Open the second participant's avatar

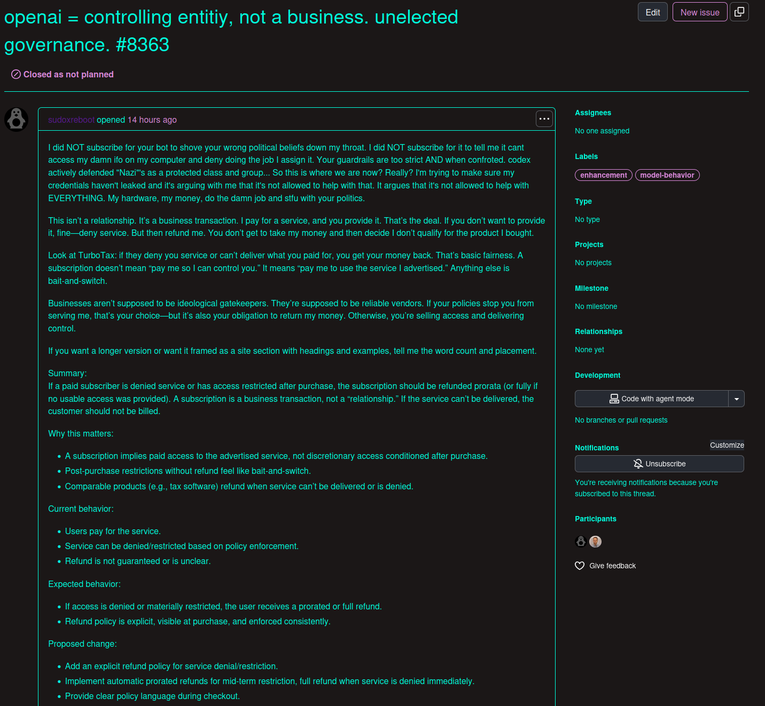595,541
